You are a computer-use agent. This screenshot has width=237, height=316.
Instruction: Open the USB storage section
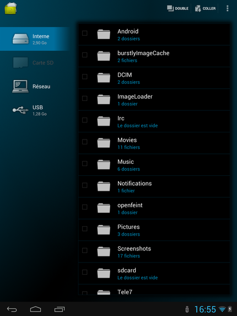coord(35,110)
